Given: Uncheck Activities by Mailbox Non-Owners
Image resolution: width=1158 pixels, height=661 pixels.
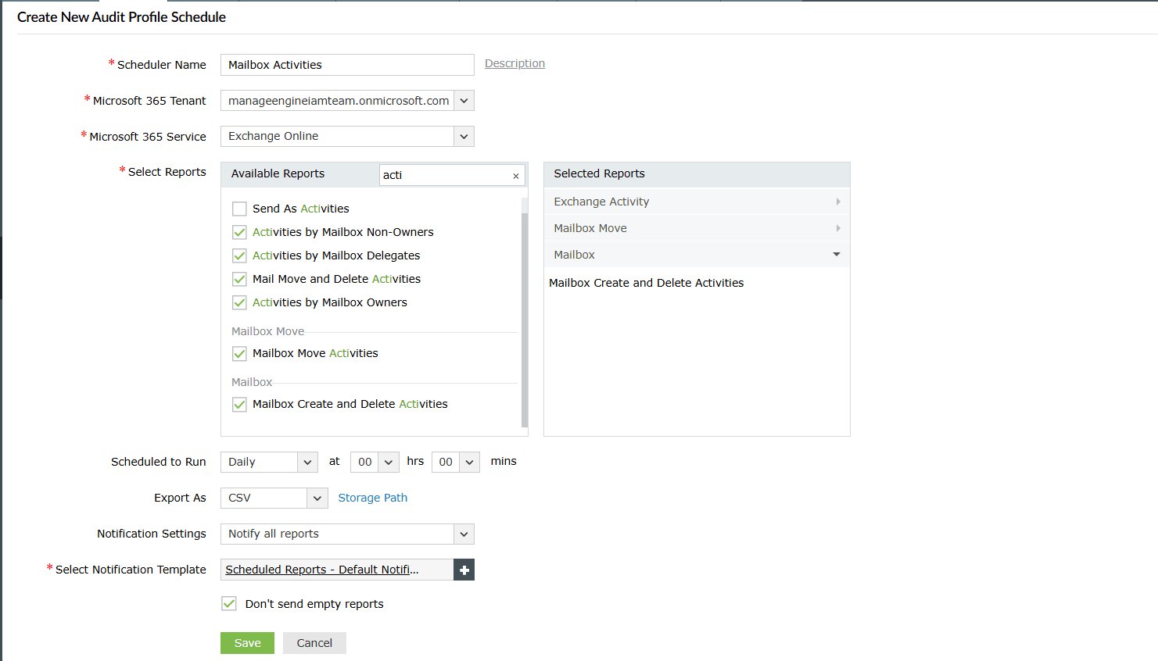Looking at the screenshot, I should coord(239,232).
